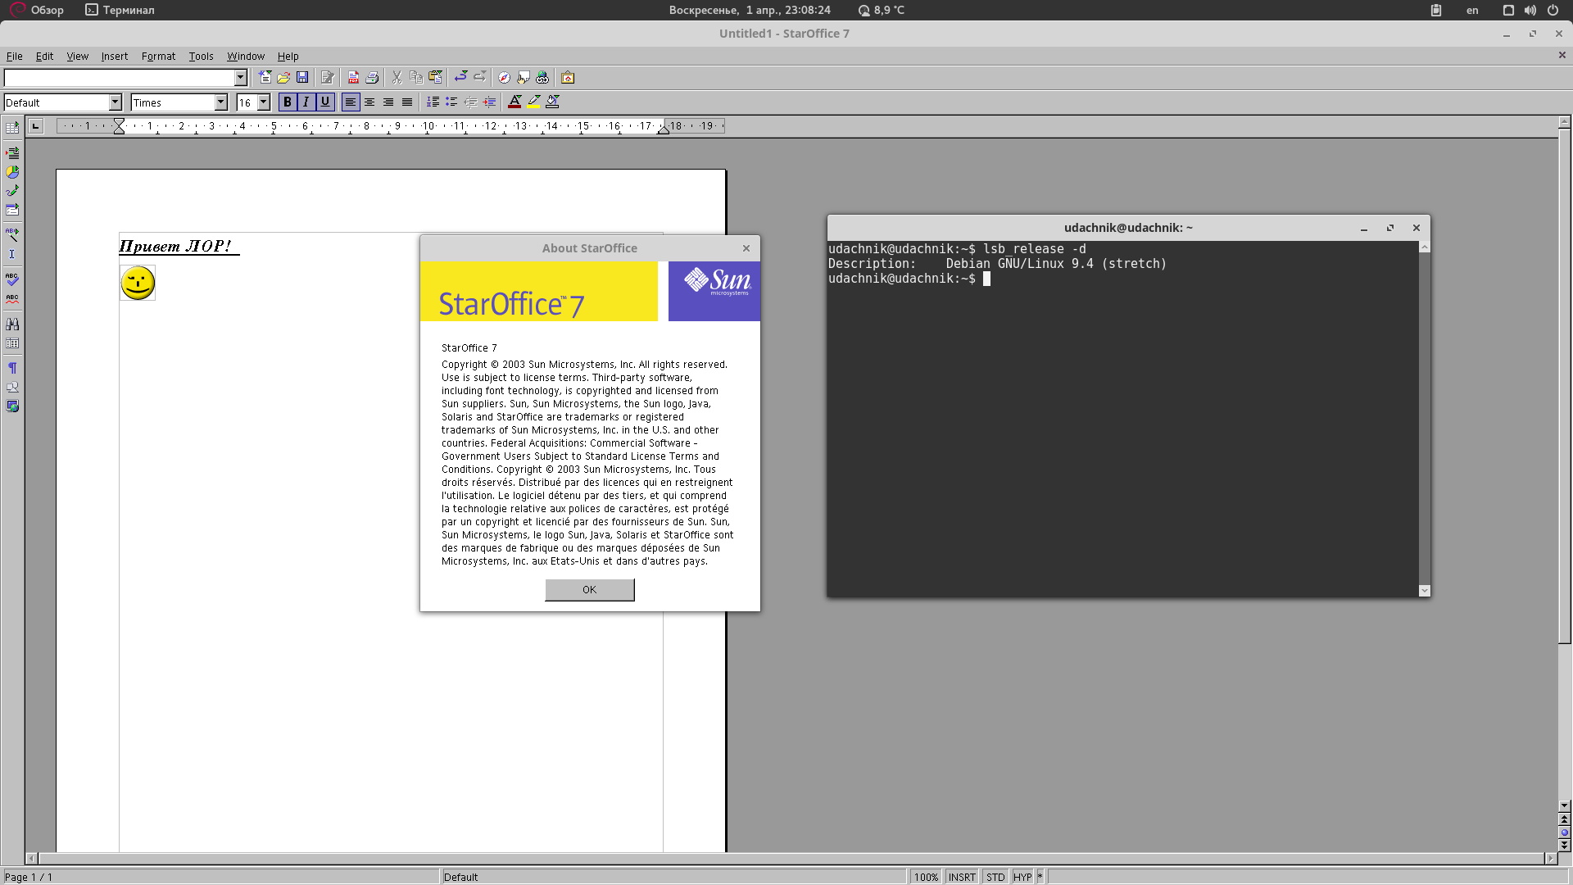
Task: Open the View menu
Action: click(78, 57)
